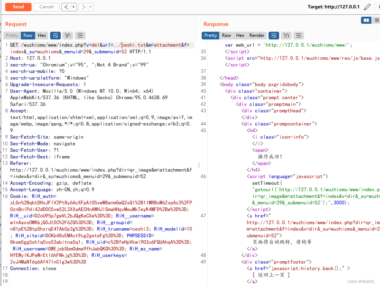Edit target with the pencil icon
The width and height of the screenshot is (380, 286).
[x=367, y=7]
